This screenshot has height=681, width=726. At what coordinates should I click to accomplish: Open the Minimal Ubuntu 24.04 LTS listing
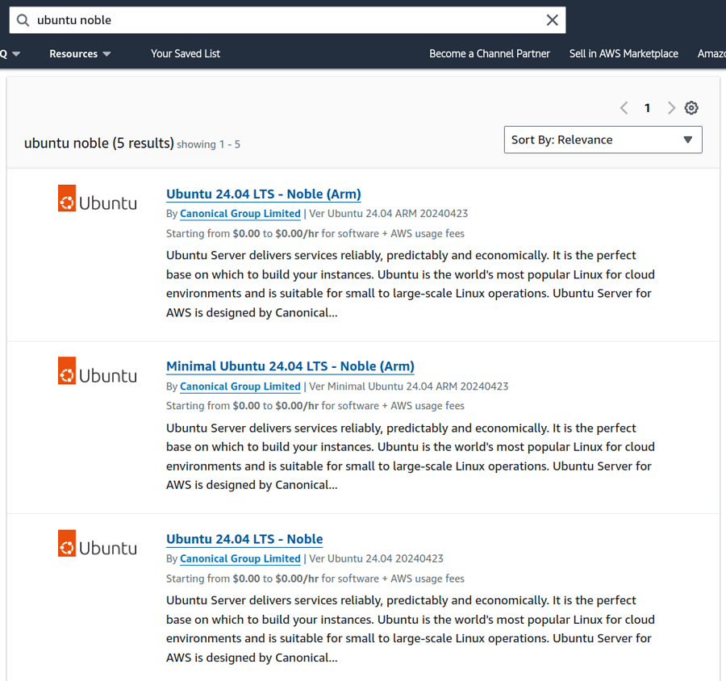pos(290,366)
